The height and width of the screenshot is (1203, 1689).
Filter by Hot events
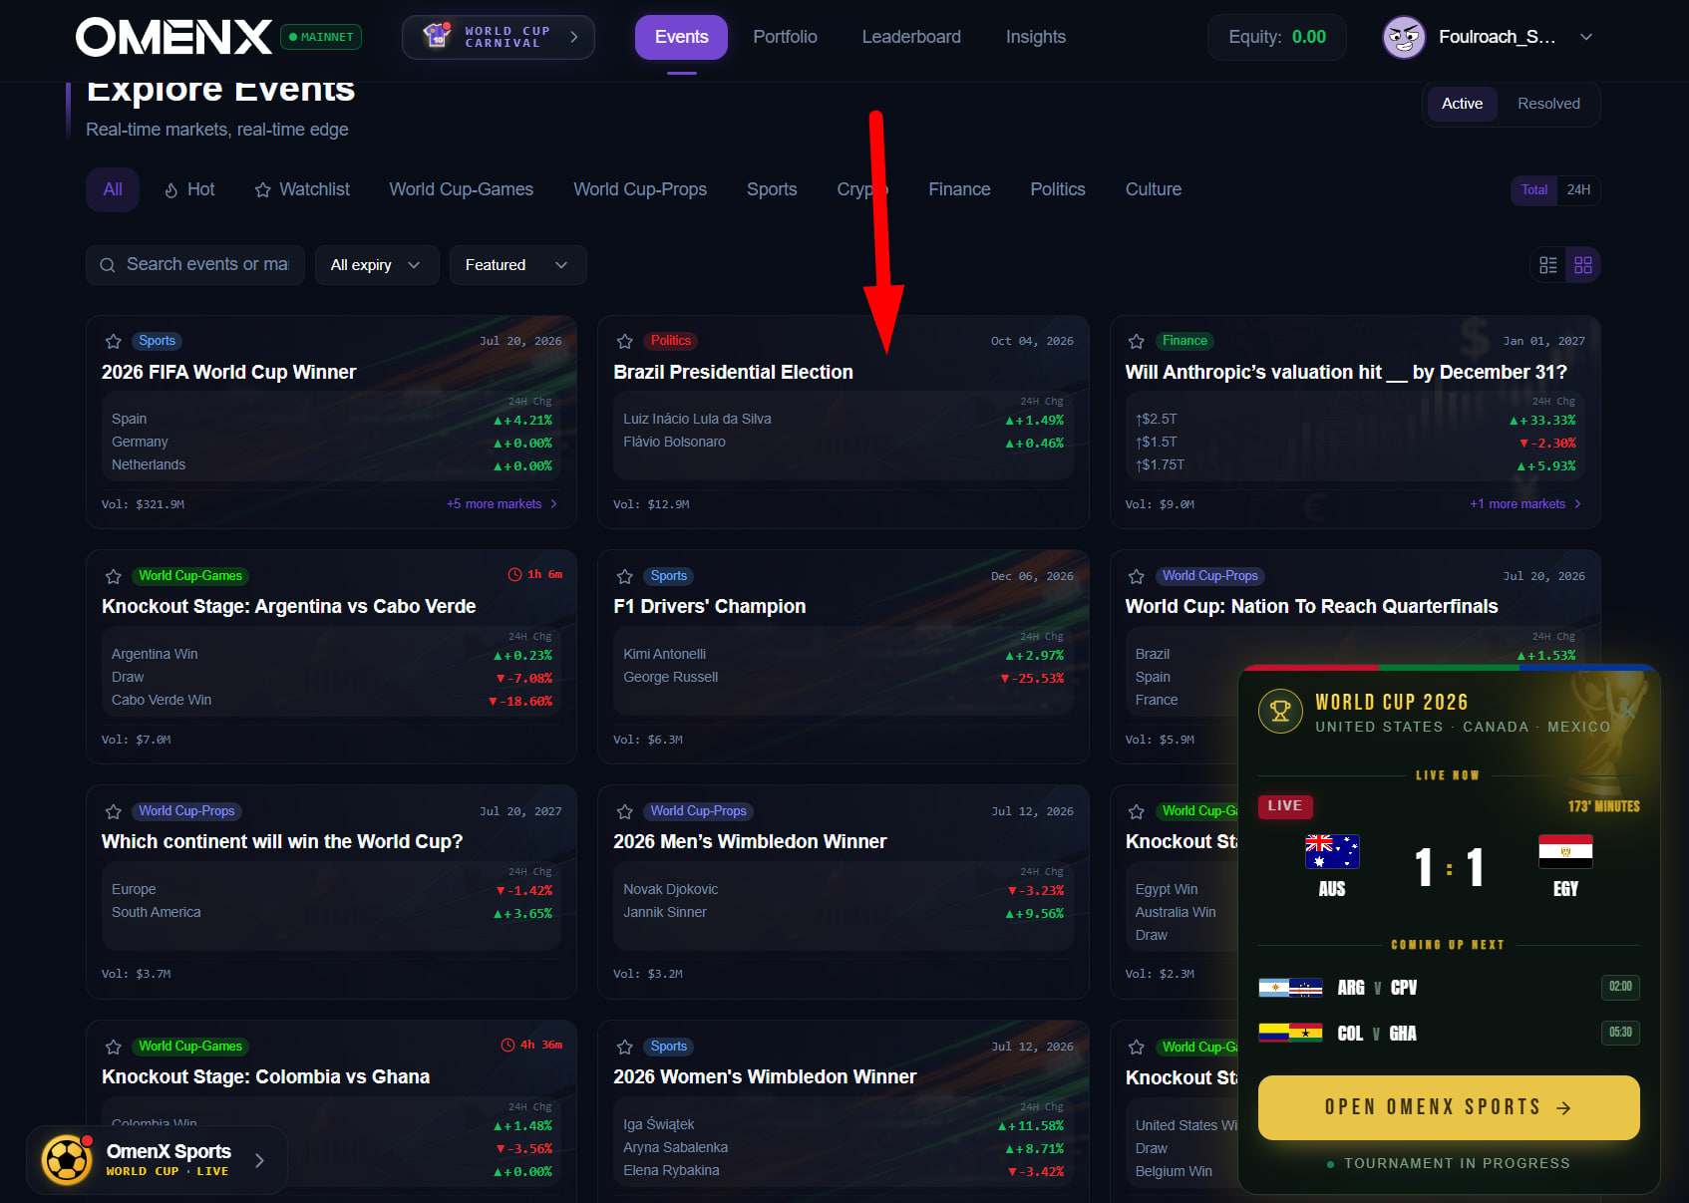(189, 189)
